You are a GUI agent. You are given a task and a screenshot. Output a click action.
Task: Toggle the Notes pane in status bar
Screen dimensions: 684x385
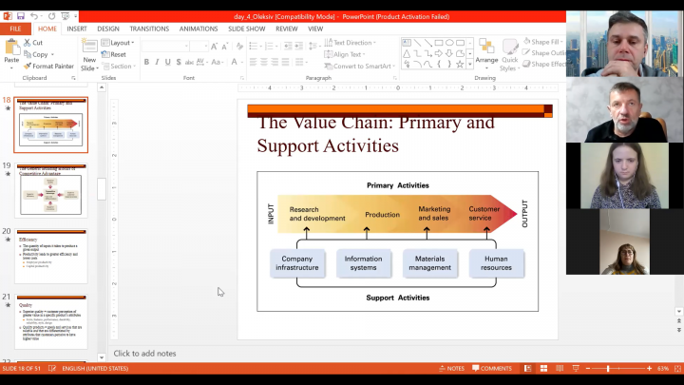(x=451, y=369)
